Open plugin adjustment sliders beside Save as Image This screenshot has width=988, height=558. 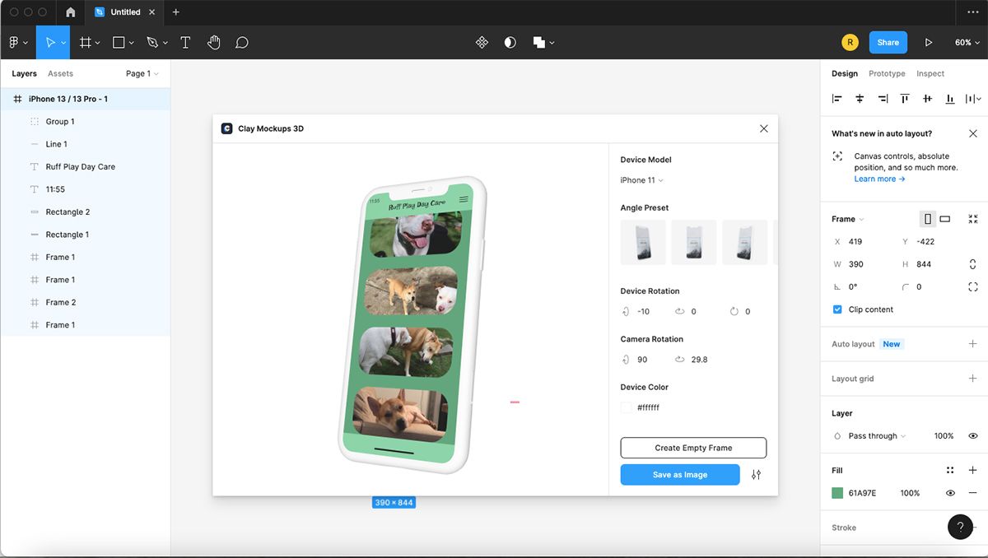click(756, 474)
